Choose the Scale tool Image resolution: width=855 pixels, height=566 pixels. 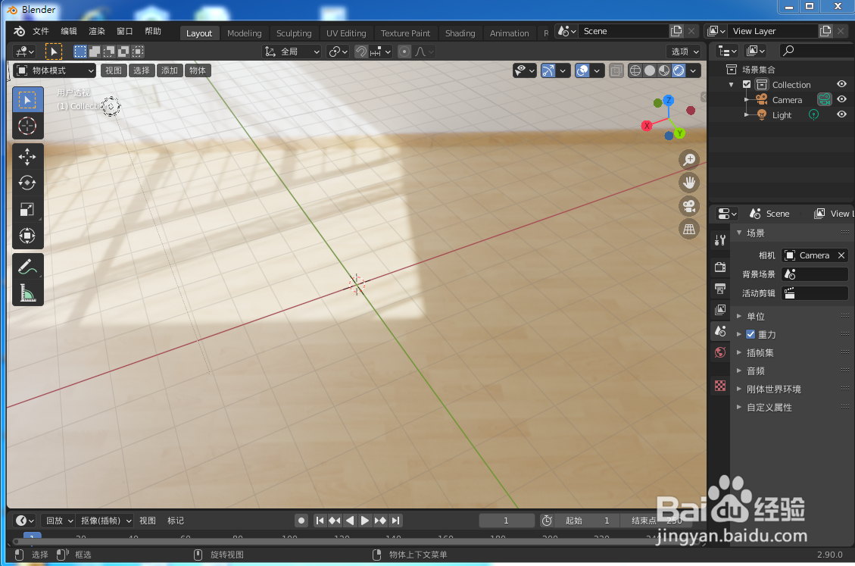[x=27, y=210]
